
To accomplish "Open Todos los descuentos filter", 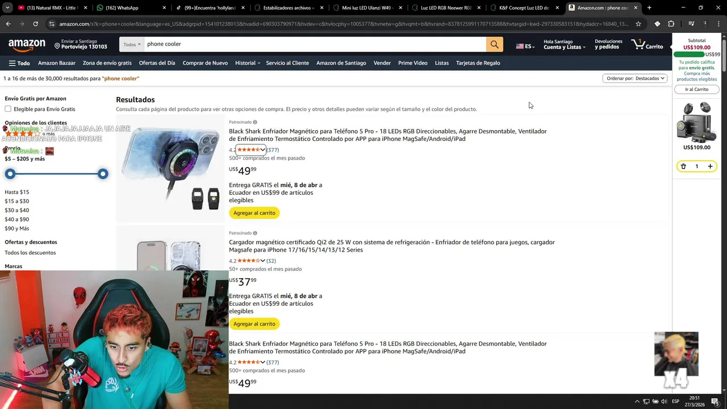I will pos(30,253).
